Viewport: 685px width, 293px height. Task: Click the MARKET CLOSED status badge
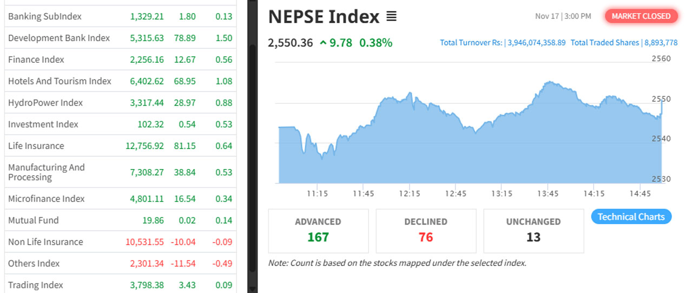tap(641, 16)
